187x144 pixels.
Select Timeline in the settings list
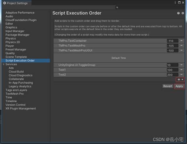tap(11, 101)
